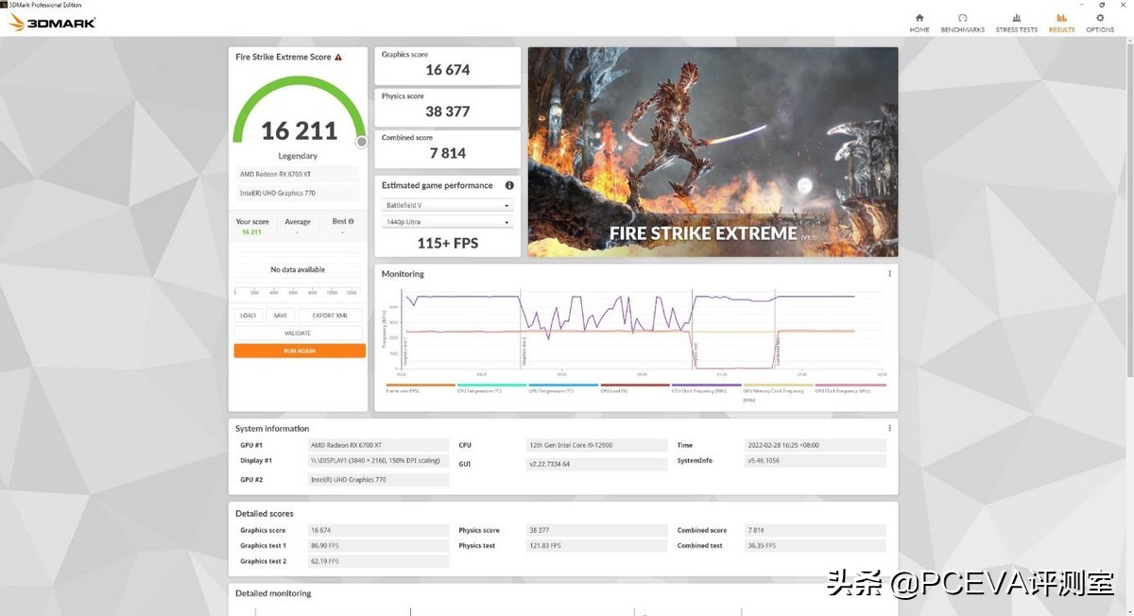
Task: Toggle the CPU Temperature graph legend
Action: (x=491, y=388)
